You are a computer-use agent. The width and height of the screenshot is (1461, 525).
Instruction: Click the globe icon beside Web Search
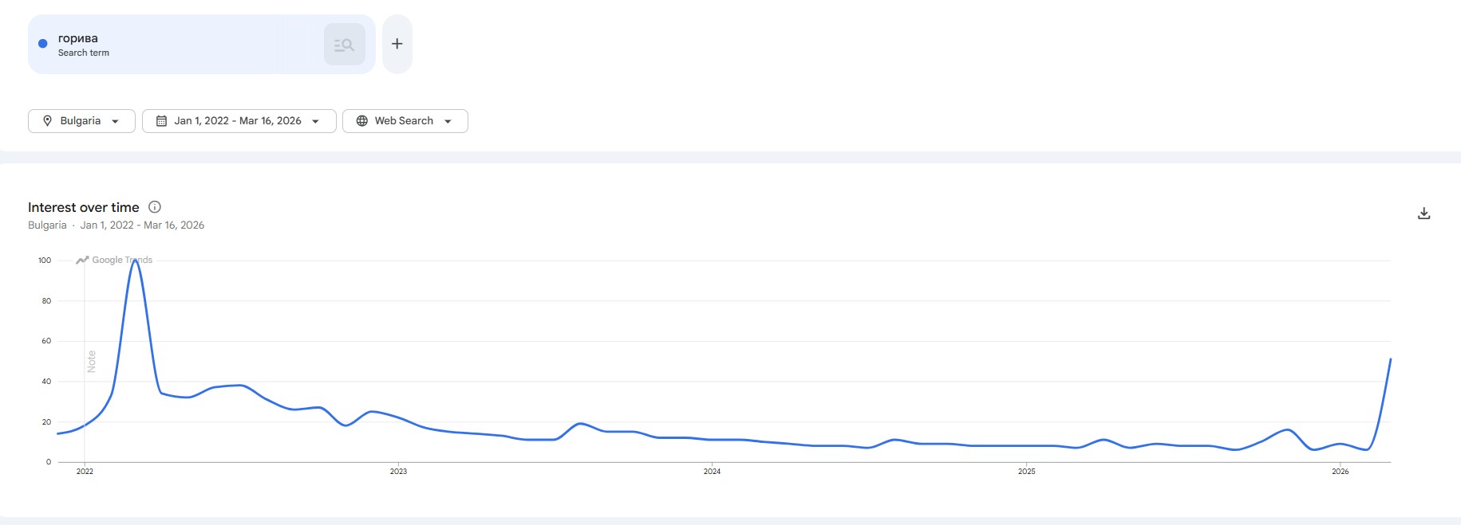point(362,121)
